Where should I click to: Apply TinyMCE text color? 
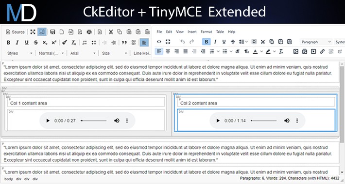coord(255,51)
